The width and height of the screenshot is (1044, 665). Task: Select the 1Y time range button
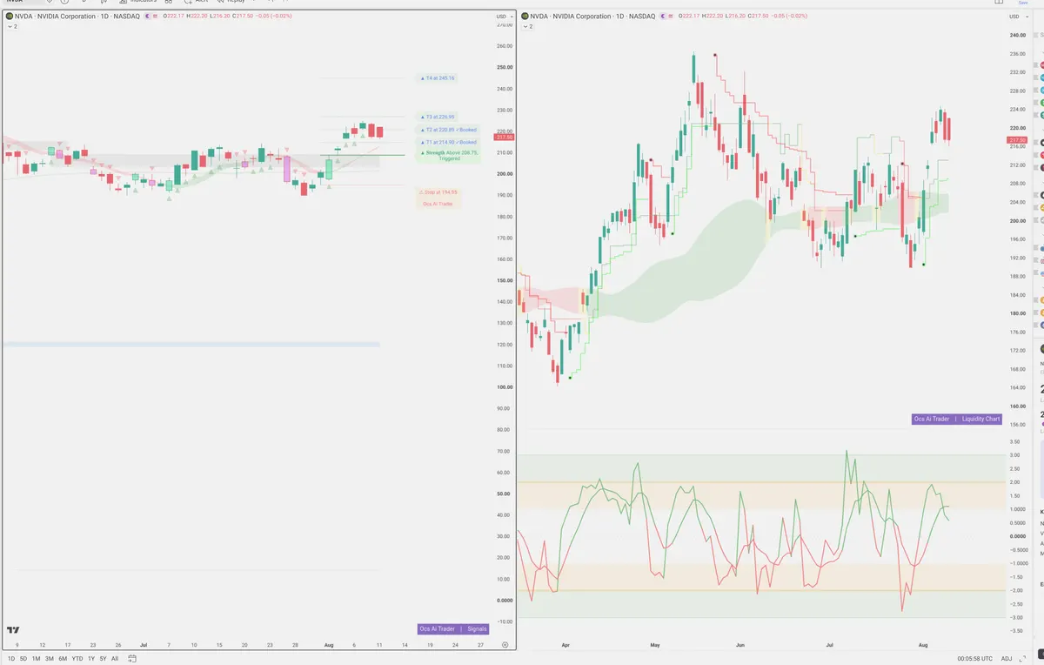[90, 659]
